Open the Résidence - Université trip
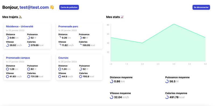 point(19,26)
